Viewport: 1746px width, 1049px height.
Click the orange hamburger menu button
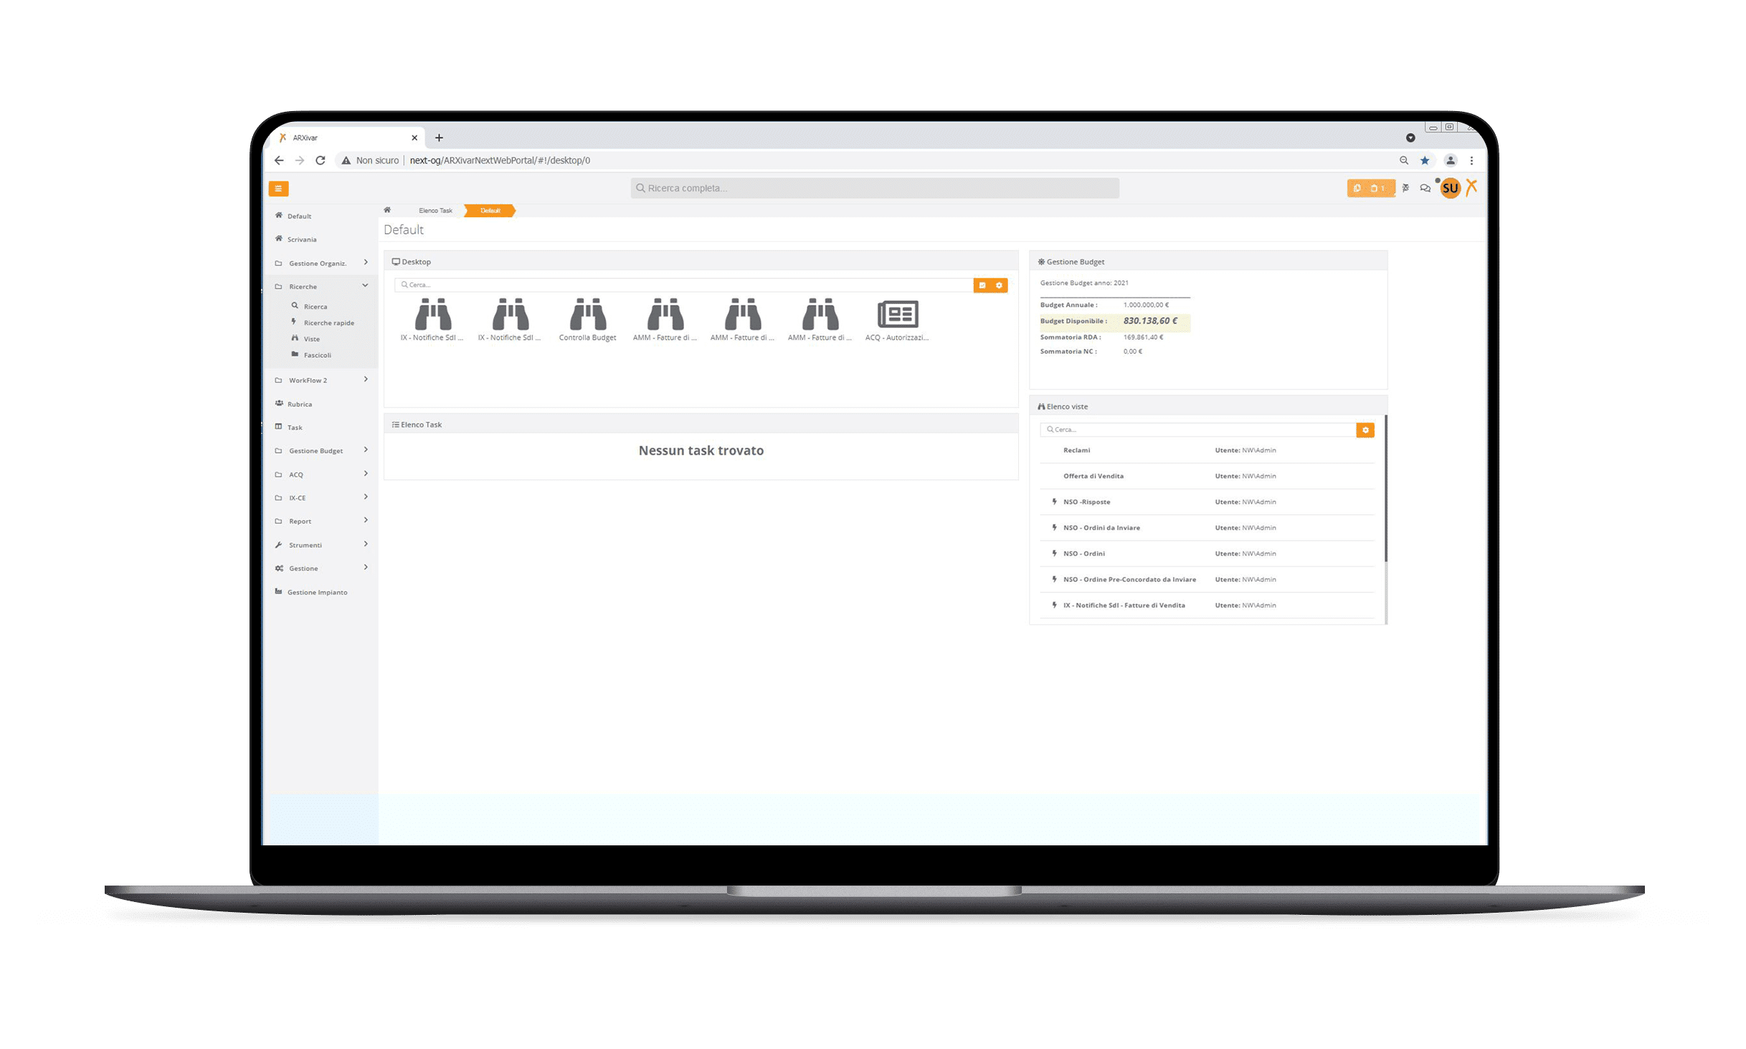click(x=278, y=189)
